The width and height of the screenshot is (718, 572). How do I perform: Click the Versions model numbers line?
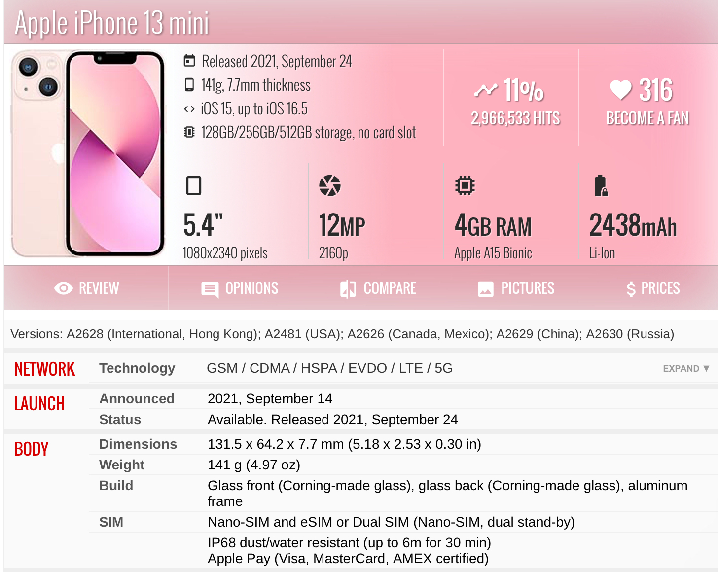pyautogui.click(x=342, y=334)
